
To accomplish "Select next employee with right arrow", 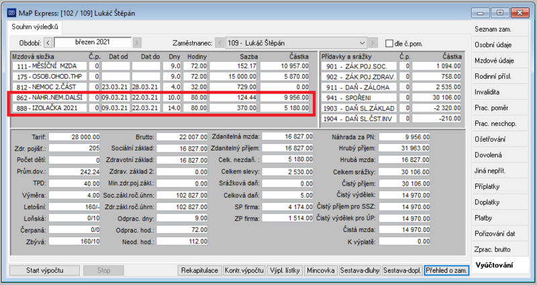I will click(373, 43).
